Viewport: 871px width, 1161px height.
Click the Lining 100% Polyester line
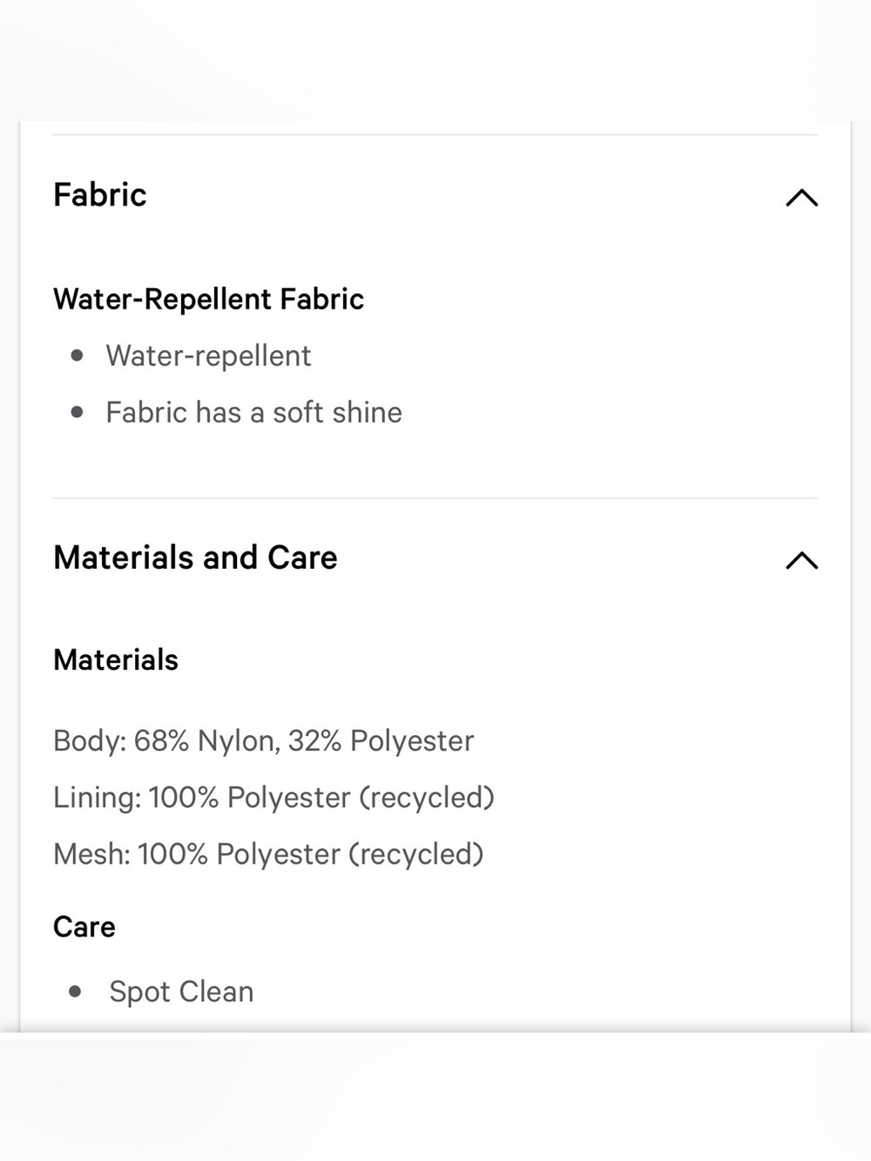273,798
